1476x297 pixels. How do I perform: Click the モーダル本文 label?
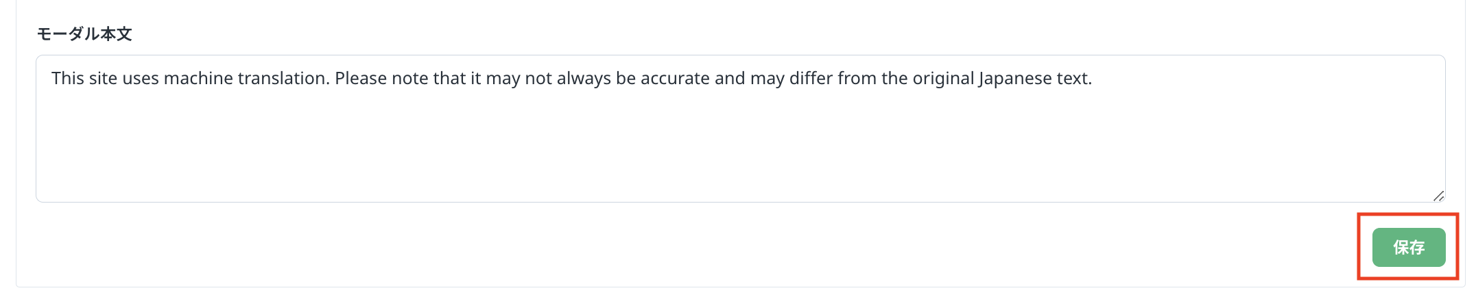[x=84, y=34]
